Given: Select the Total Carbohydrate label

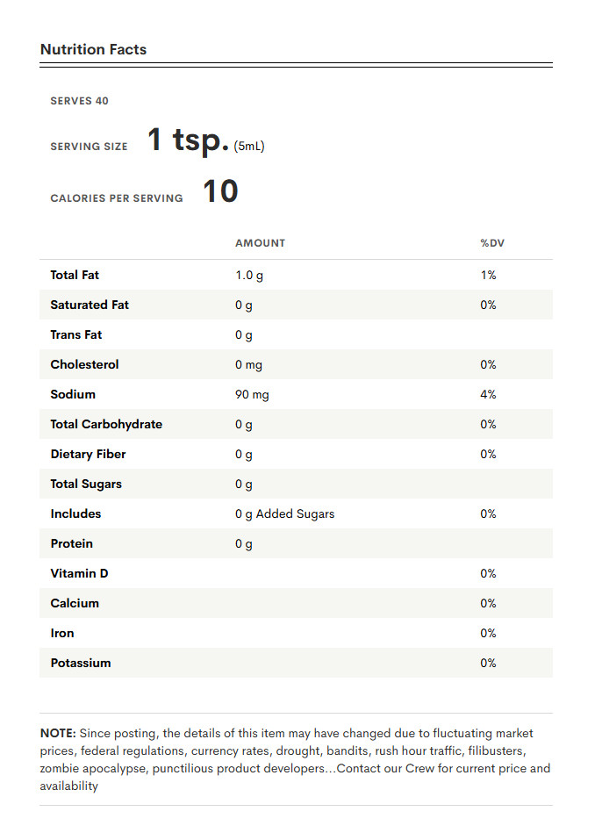Looking at the screenshot, I should [106, 424].
